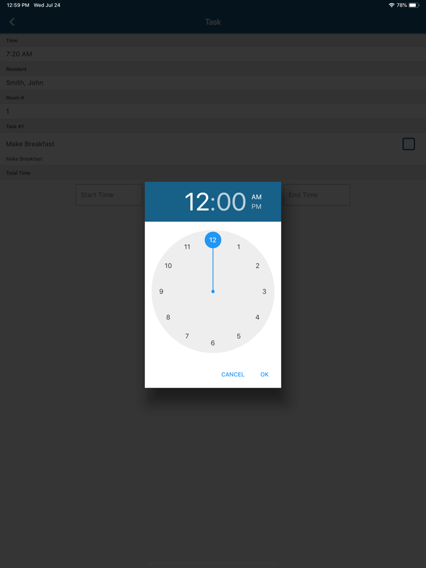
Task: Tap the back arrow icon
Action: (12, 22)
